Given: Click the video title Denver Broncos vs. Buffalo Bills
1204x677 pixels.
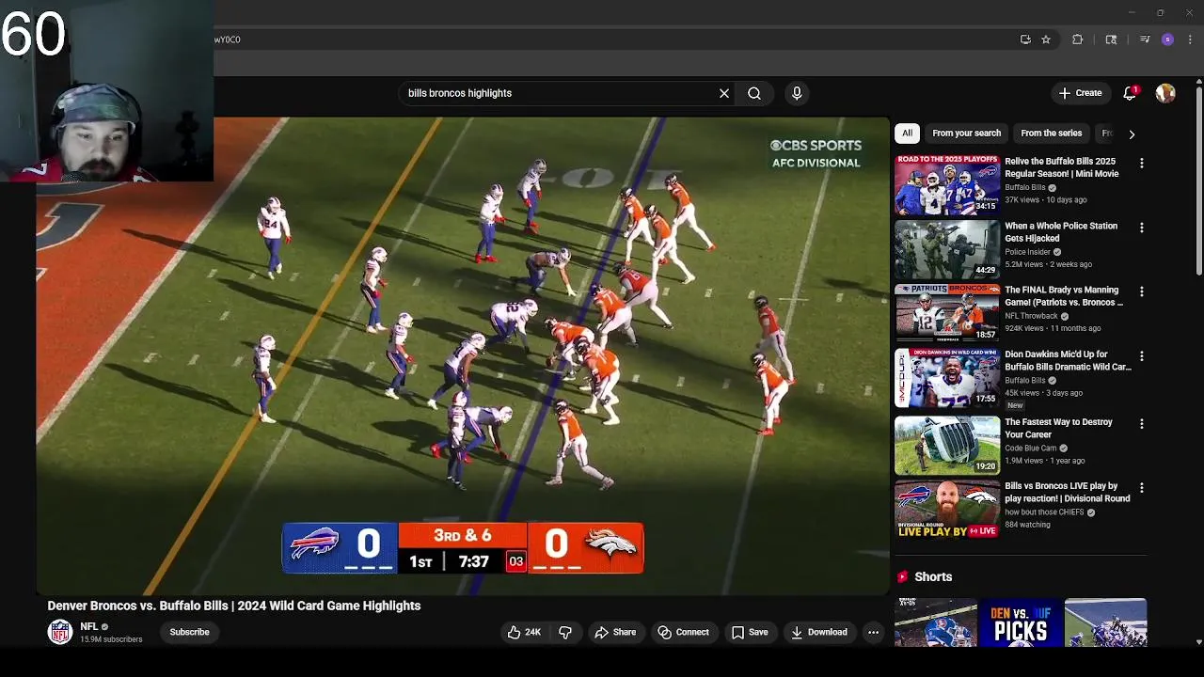Looking at the screenshot, I should click(234, 606).
